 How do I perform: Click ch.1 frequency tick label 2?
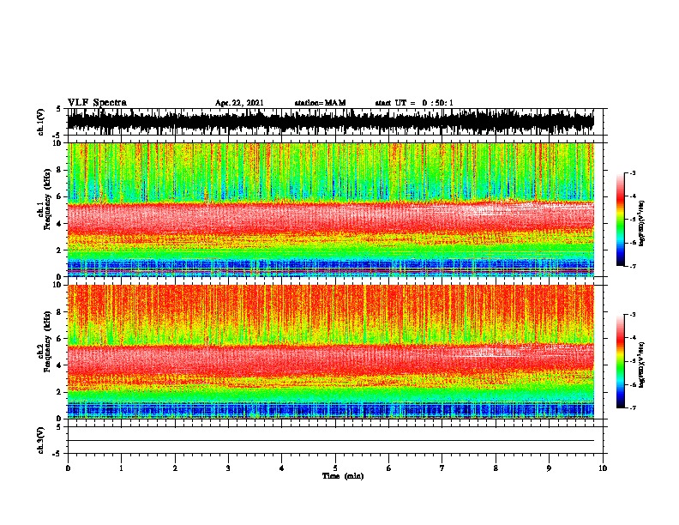(60, 250)
